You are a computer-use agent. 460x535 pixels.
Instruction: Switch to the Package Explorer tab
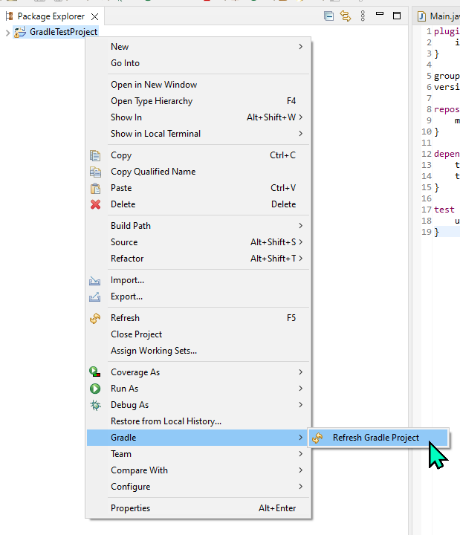point(51,16)
